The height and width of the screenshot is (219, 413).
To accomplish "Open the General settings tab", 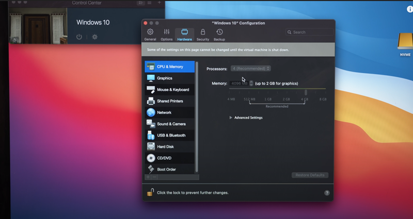I will (x=150, y=35).
